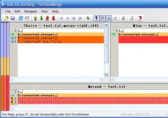This screenshot has width=168, height=118.
Task: Click left scroll arrow under Mine pane
Action: 113,79
